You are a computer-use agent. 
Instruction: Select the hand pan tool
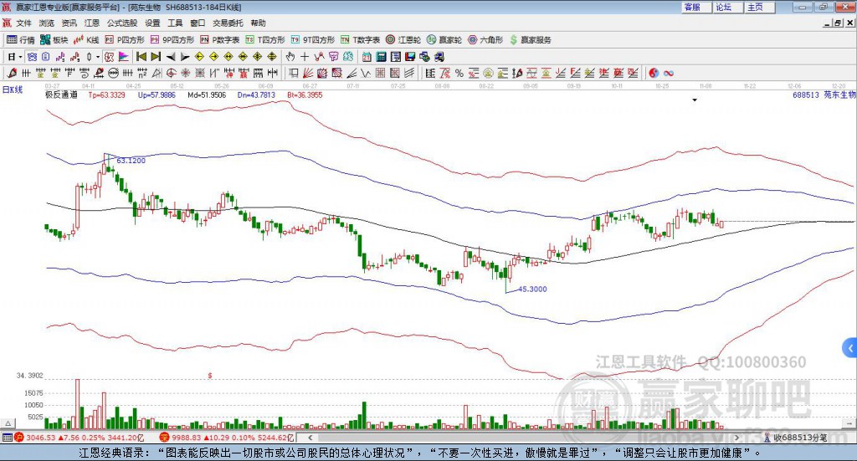pos(290,57)
